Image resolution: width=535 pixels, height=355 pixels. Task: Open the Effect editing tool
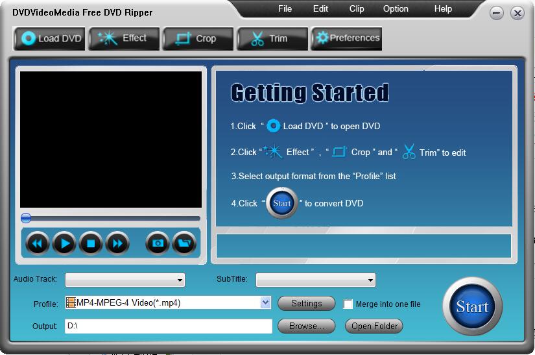point(125,38)
